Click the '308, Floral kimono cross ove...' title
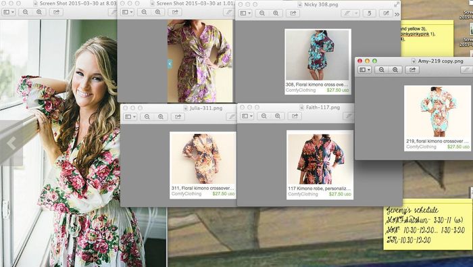Image resolution: width=473 pixels, height=267 pixels. (x=317, y=84)
